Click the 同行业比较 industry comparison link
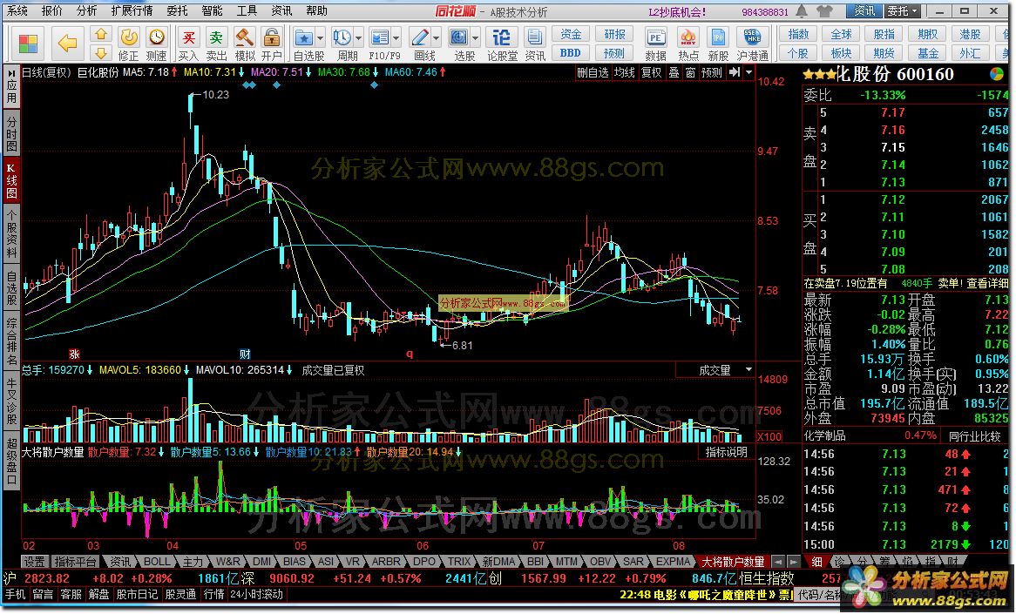The height and width of the screenshot is (614, 1016). point(974,435)
